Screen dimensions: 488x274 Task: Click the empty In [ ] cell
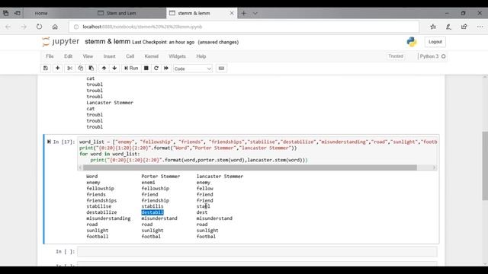[257, 252]
